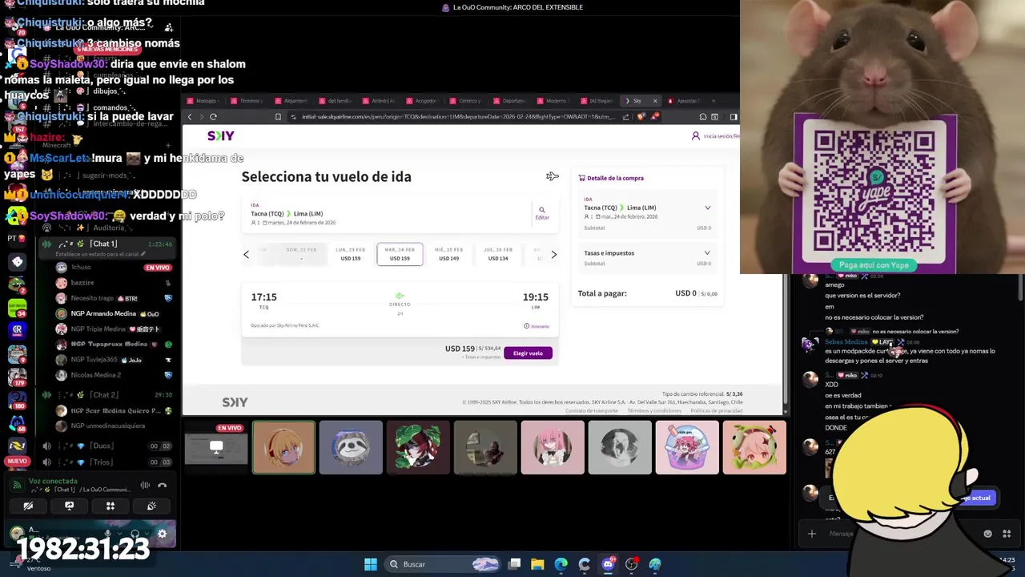1025x577 pixels.
Task: Select the LUN. 23 FEB date tab
Action: coord(350,254)
